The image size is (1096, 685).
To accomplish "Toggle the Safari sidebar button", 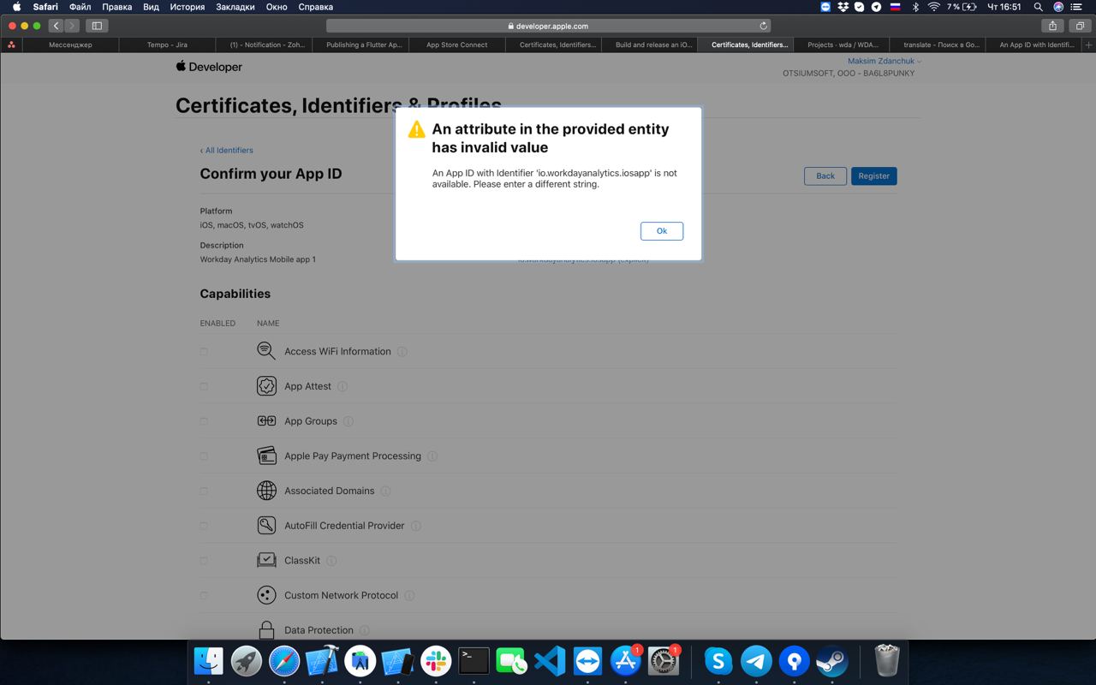I will 97,26.
